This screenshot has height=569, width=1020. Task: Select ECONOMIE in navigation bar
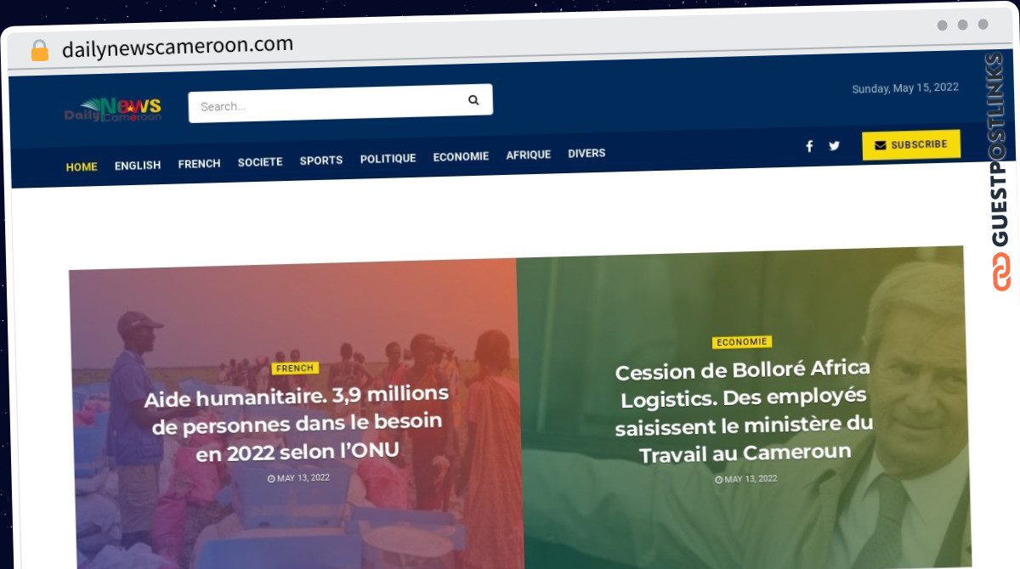[461, 157]
